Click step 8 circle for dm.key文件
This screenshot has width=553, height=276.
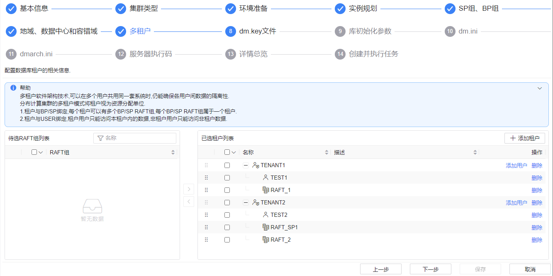click(x=231, y=31)
